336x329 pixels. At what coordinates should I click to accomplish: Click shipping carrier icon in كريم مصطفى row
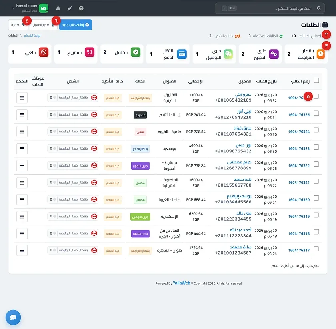click(x=94, y=165)
